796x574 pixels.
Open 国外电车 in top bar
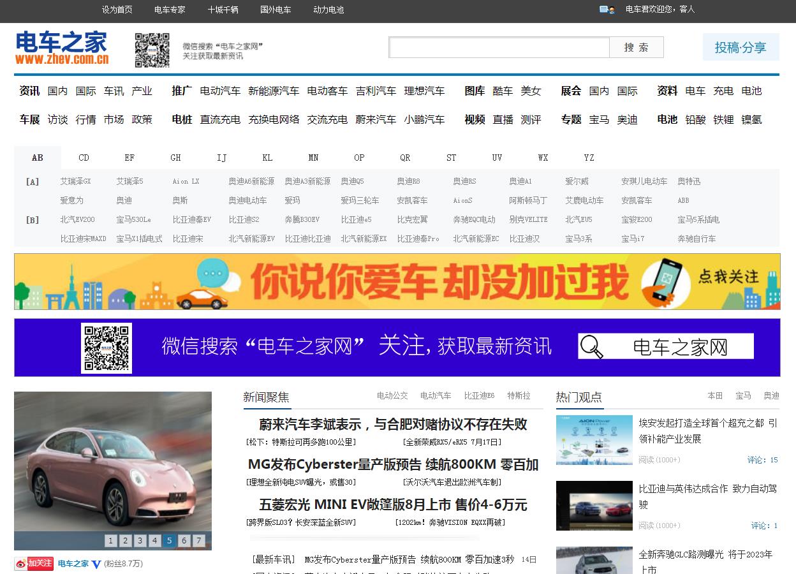coord(276,10)
